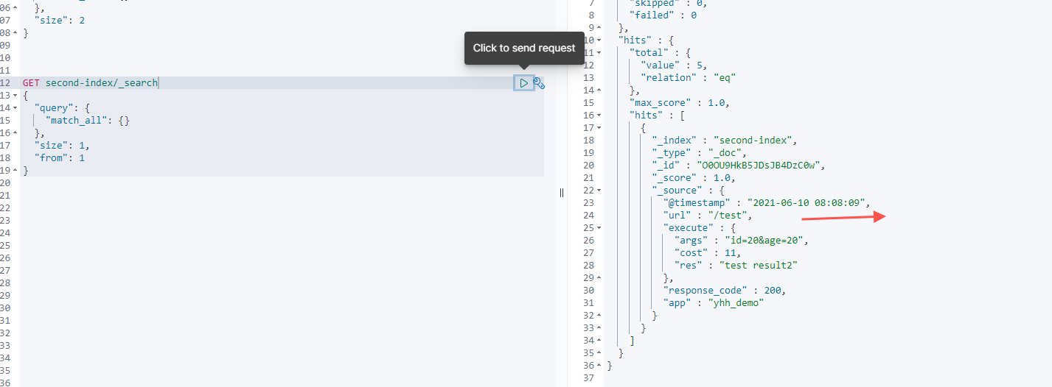Fold the "_source" object in response
1052x387 pixels.
click(599, 191)
